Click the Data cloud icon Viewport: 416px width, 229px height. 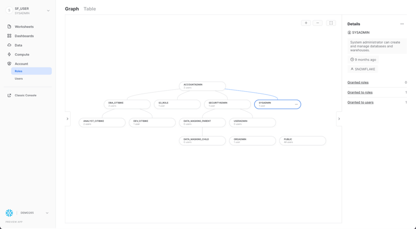(x=9, y=45)
